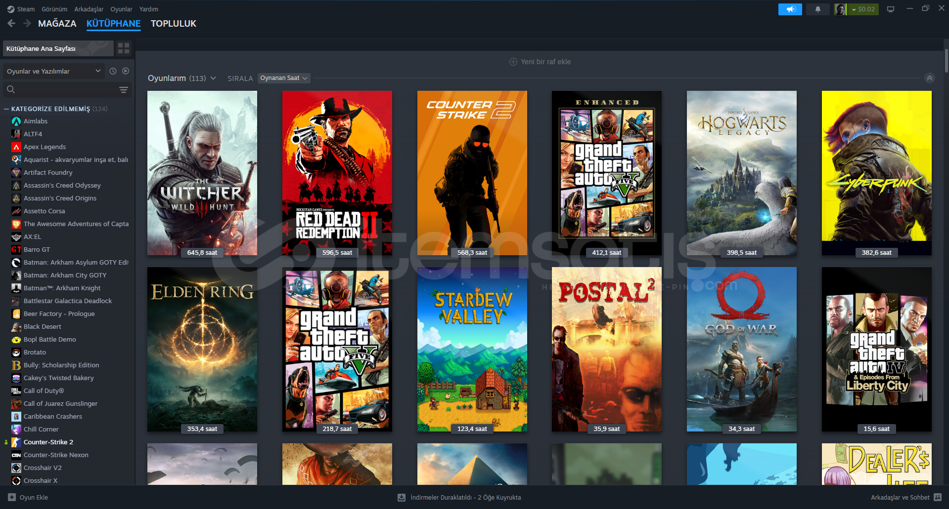Click the announcements megaphone icon
The width and height of the screenshot is (949, 509).
(790, 9)
